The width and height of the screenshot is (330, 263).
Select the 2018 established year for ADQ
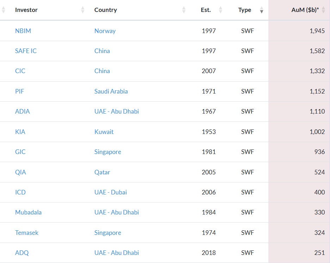point(209,253)
